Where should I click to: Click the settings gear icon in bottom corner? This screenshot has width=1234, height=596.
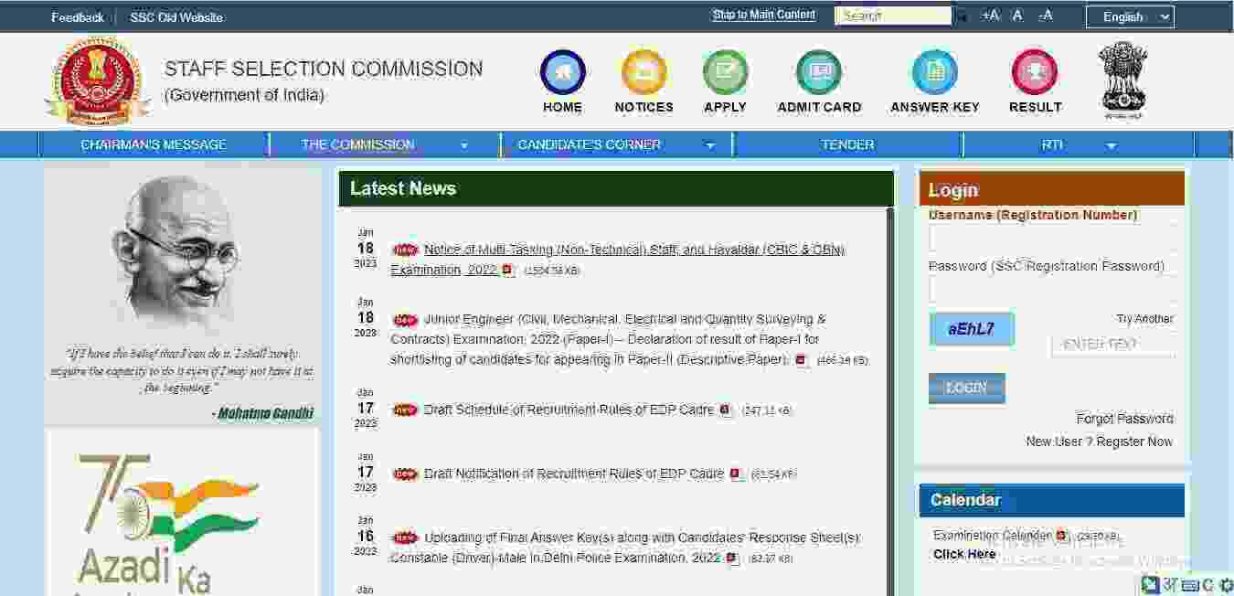(x=1226, y=585)
